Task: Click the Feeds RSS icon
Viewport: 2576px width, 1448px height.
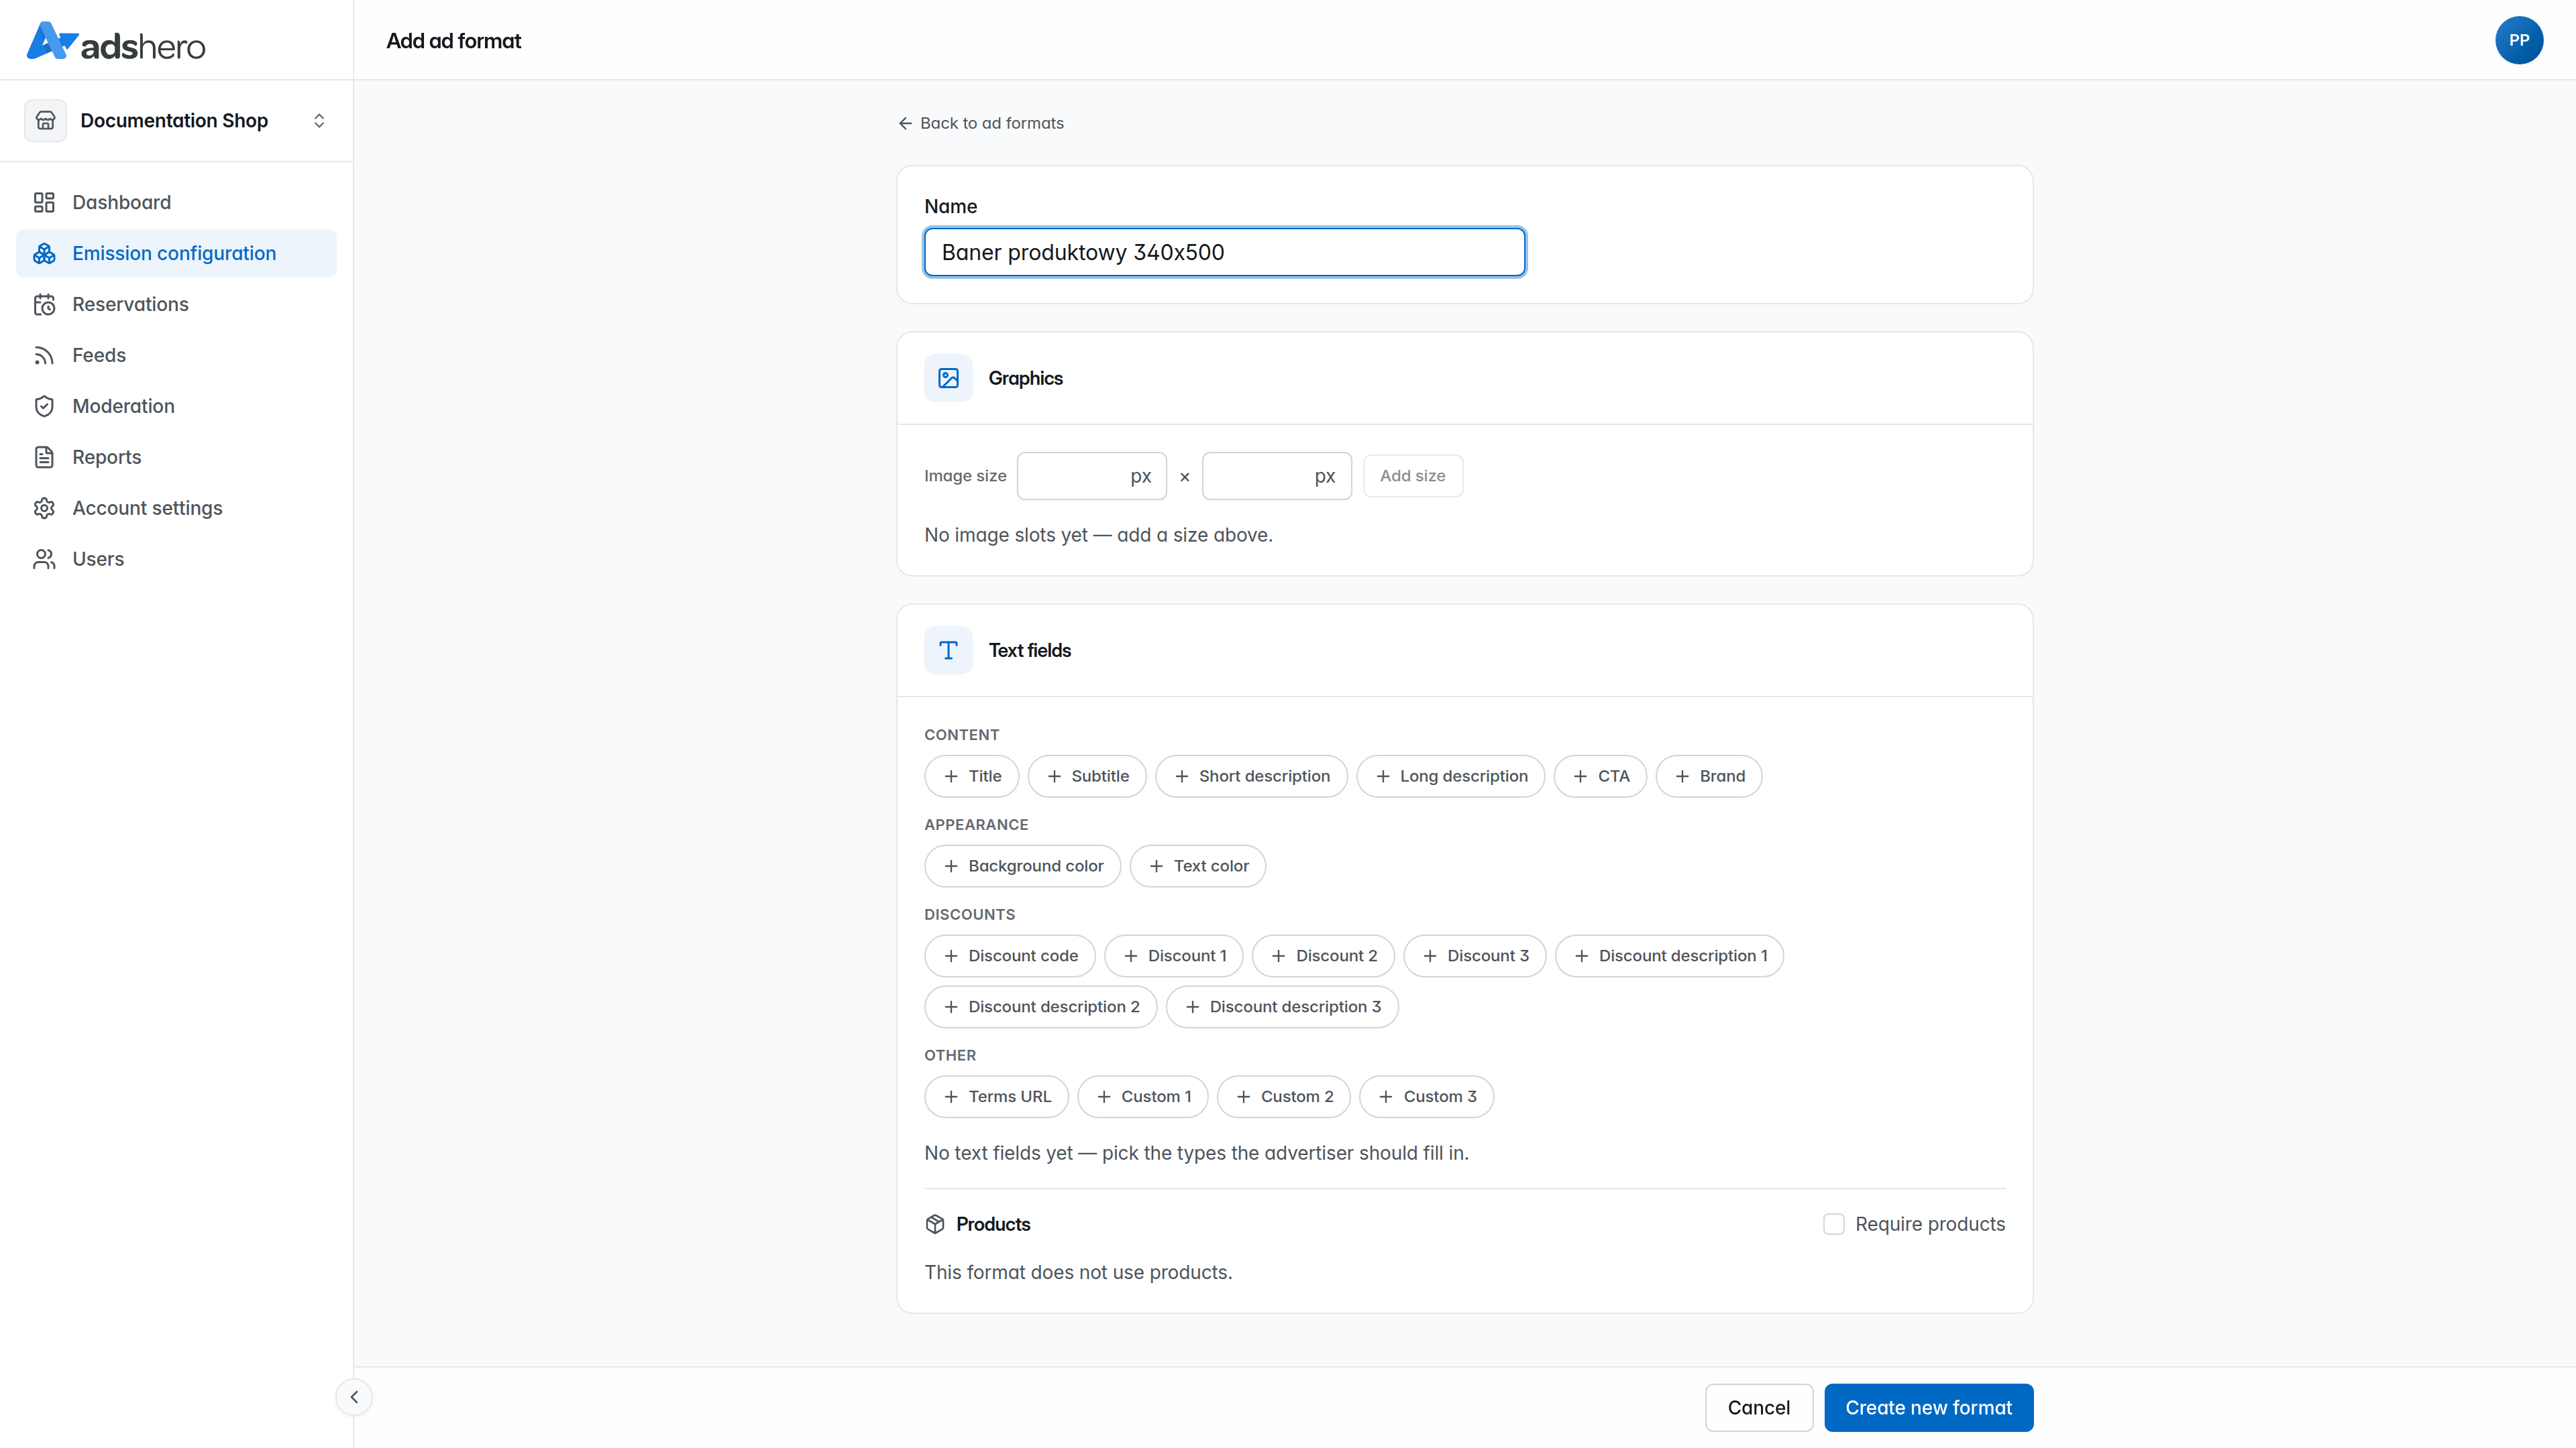Action: point(44,356)
